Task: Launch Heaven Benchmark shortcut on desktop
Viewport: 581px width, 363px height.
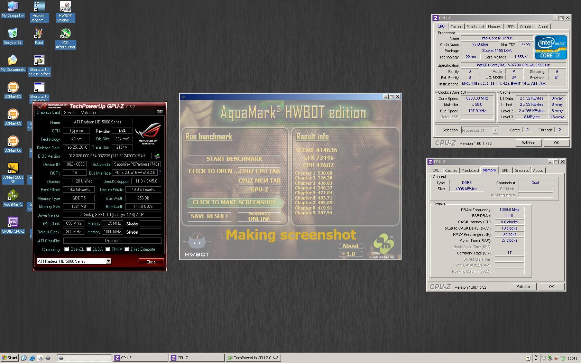Action: [39, 11]
